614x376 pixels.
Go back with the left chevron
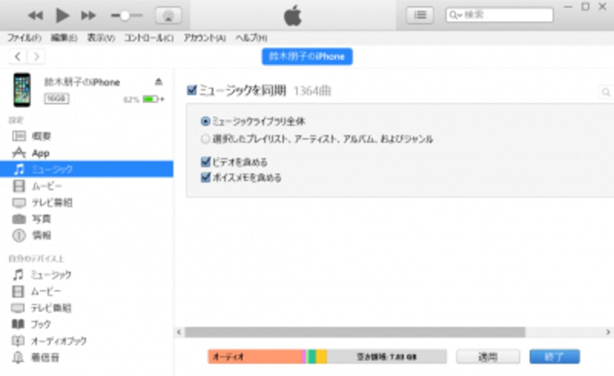tap(18, 56)
